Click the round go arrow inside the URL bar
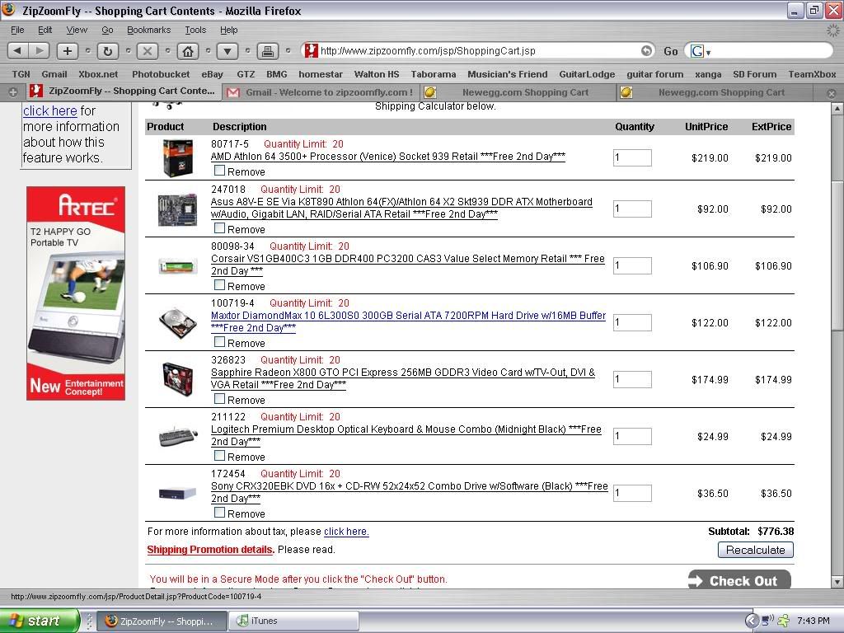Image resolution: width=844 pixels, height=633 pixels. point(646,50)
